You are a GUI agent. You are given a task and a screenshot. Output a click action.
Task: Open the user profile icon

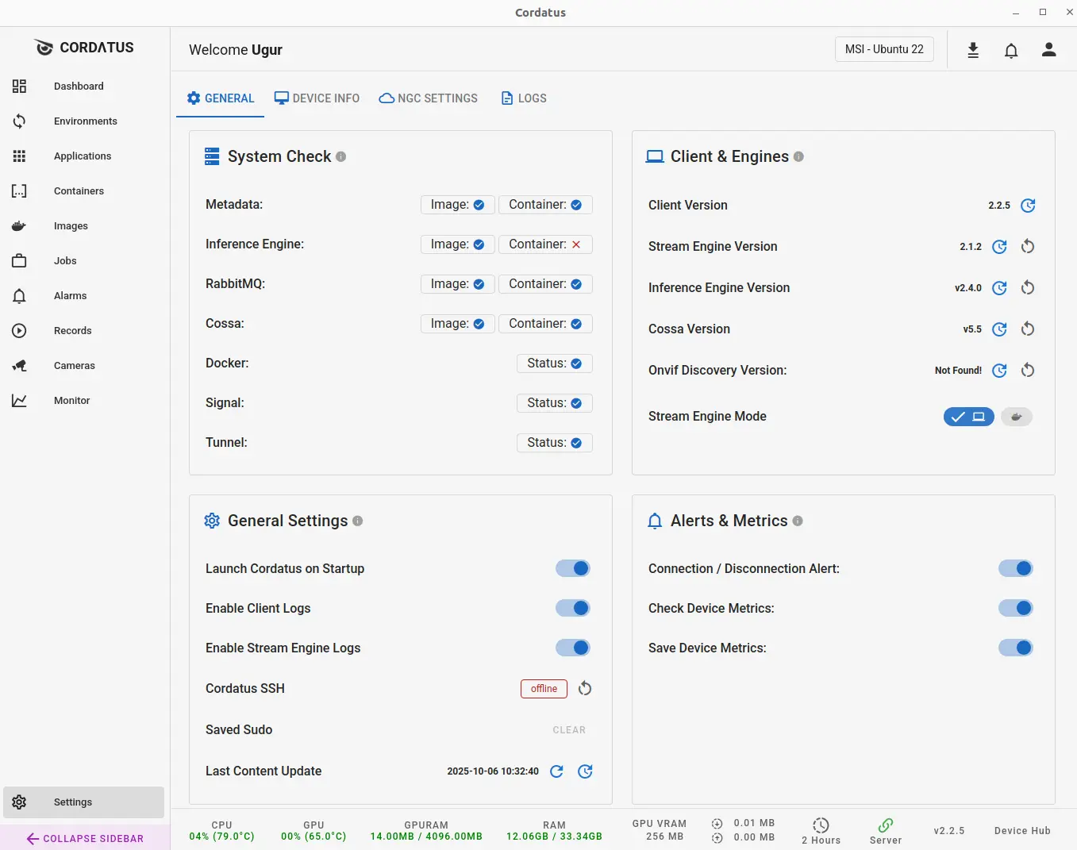[x=1048, y=49]
